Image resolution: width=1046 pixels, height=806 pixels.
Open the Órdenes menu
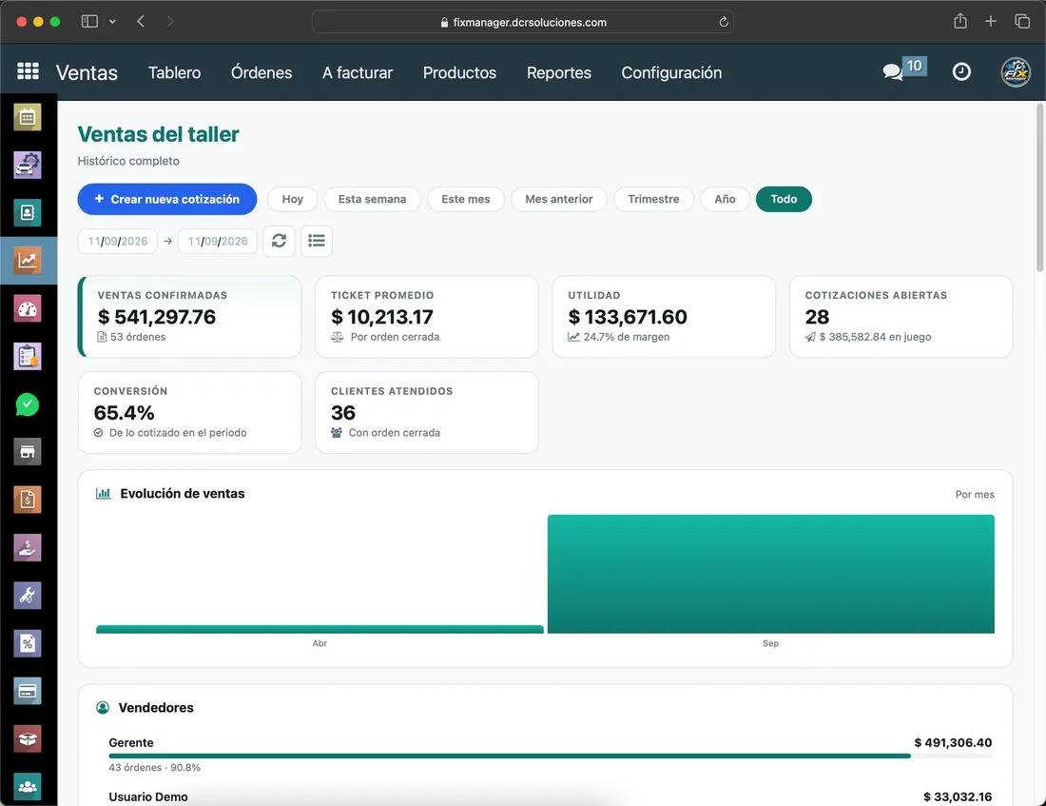(261, 72)
